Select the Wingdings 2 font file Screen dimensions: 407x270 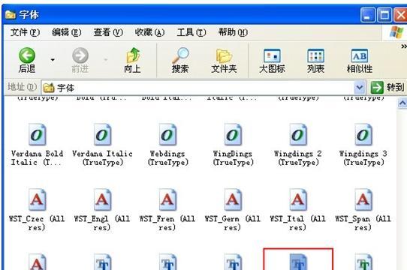pyautogui.click(x=298, y=145)
